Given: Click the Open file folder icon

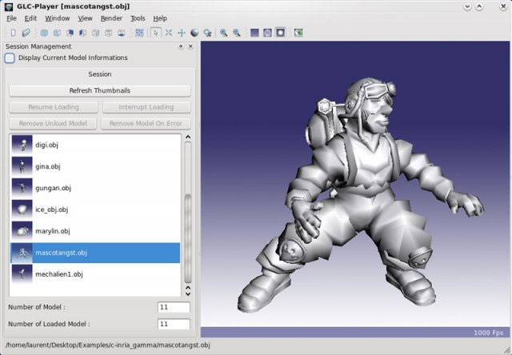Looking at the screenshot, I should pos(26,33).
